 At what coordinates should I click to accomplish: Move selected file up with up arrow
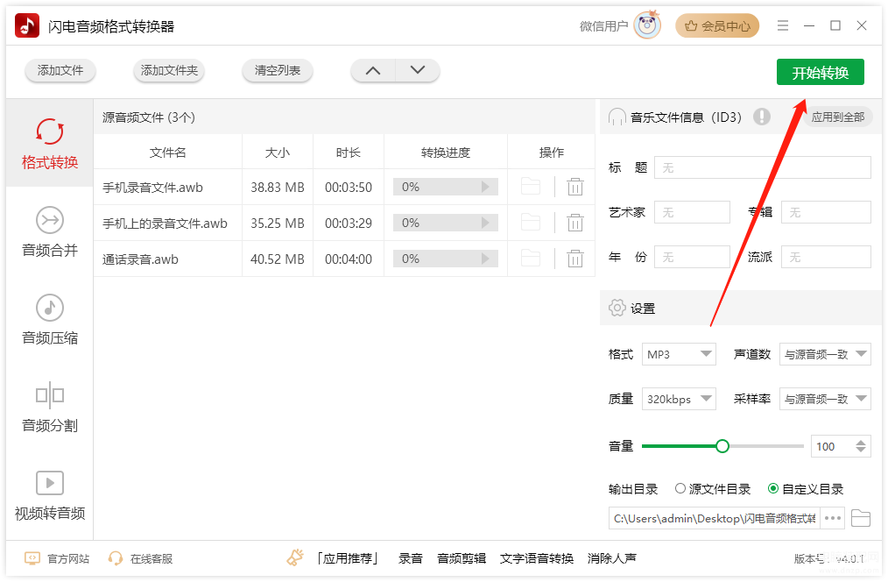pos(373,70)
